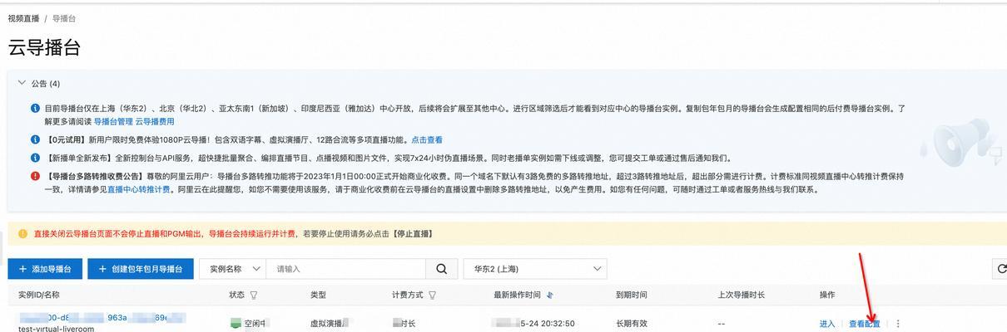Click the 上次导播时长 column header

click(x=742, y=295)
